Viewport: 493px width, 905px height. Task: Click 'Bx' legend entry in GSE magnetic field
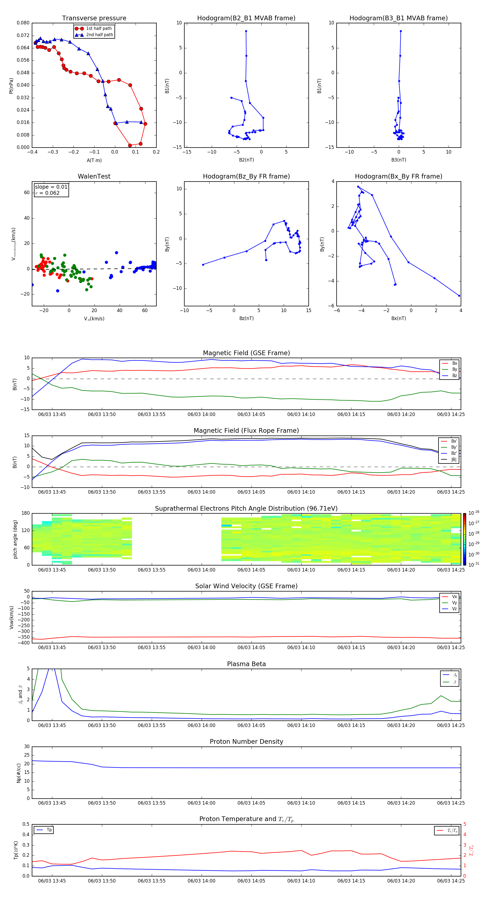(449, 363)
